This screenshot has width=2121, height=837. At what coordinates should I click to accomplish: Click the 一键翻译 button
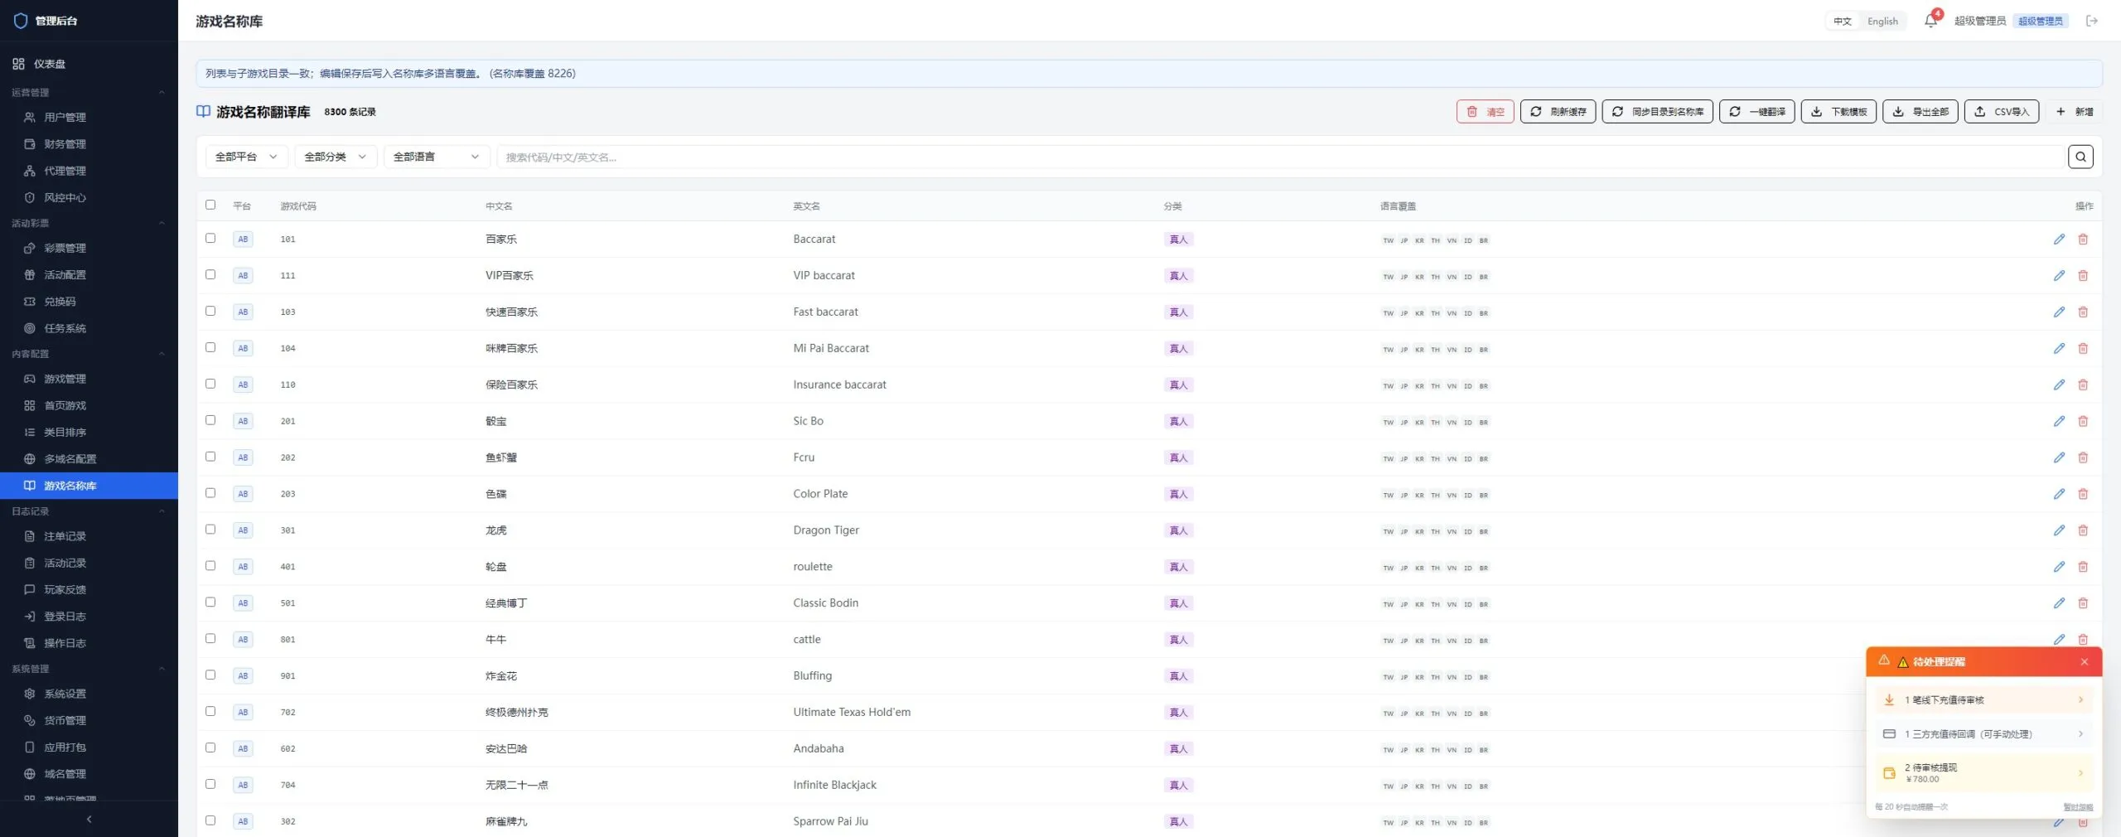pyautogui.click(x=1756, y=112)
